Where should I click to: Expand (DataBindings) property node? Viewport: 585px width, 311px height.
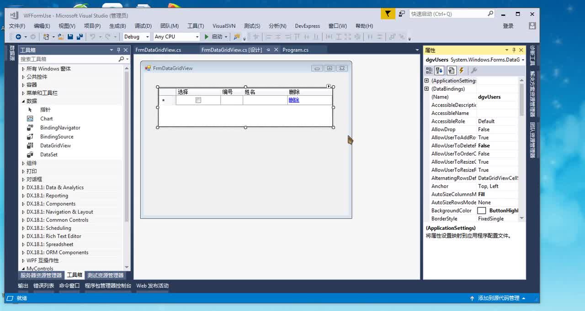click(x=427, y=89)
